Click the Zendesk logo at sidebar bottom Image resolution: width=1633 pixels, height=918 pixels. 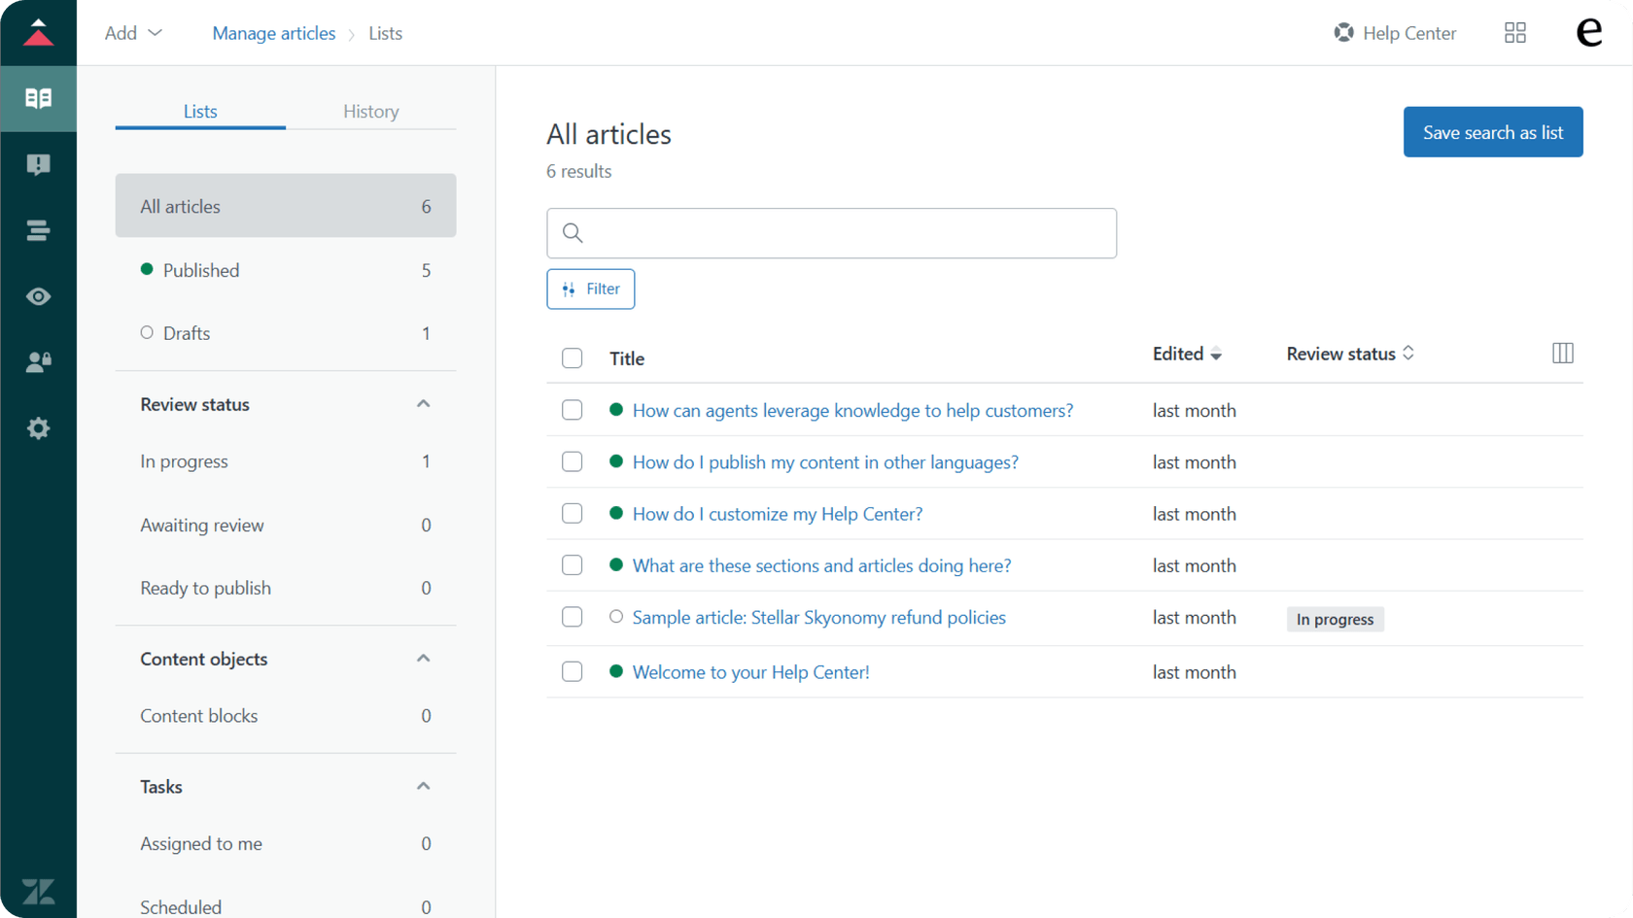[39, 891]
